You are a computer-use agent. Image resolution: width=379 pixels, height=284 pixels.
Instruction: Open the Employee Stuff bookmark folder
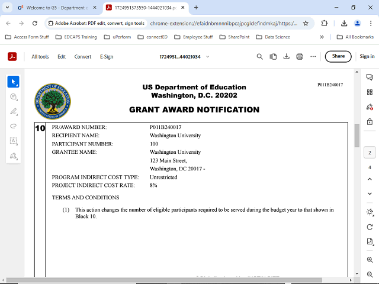[x=194, y=37]
